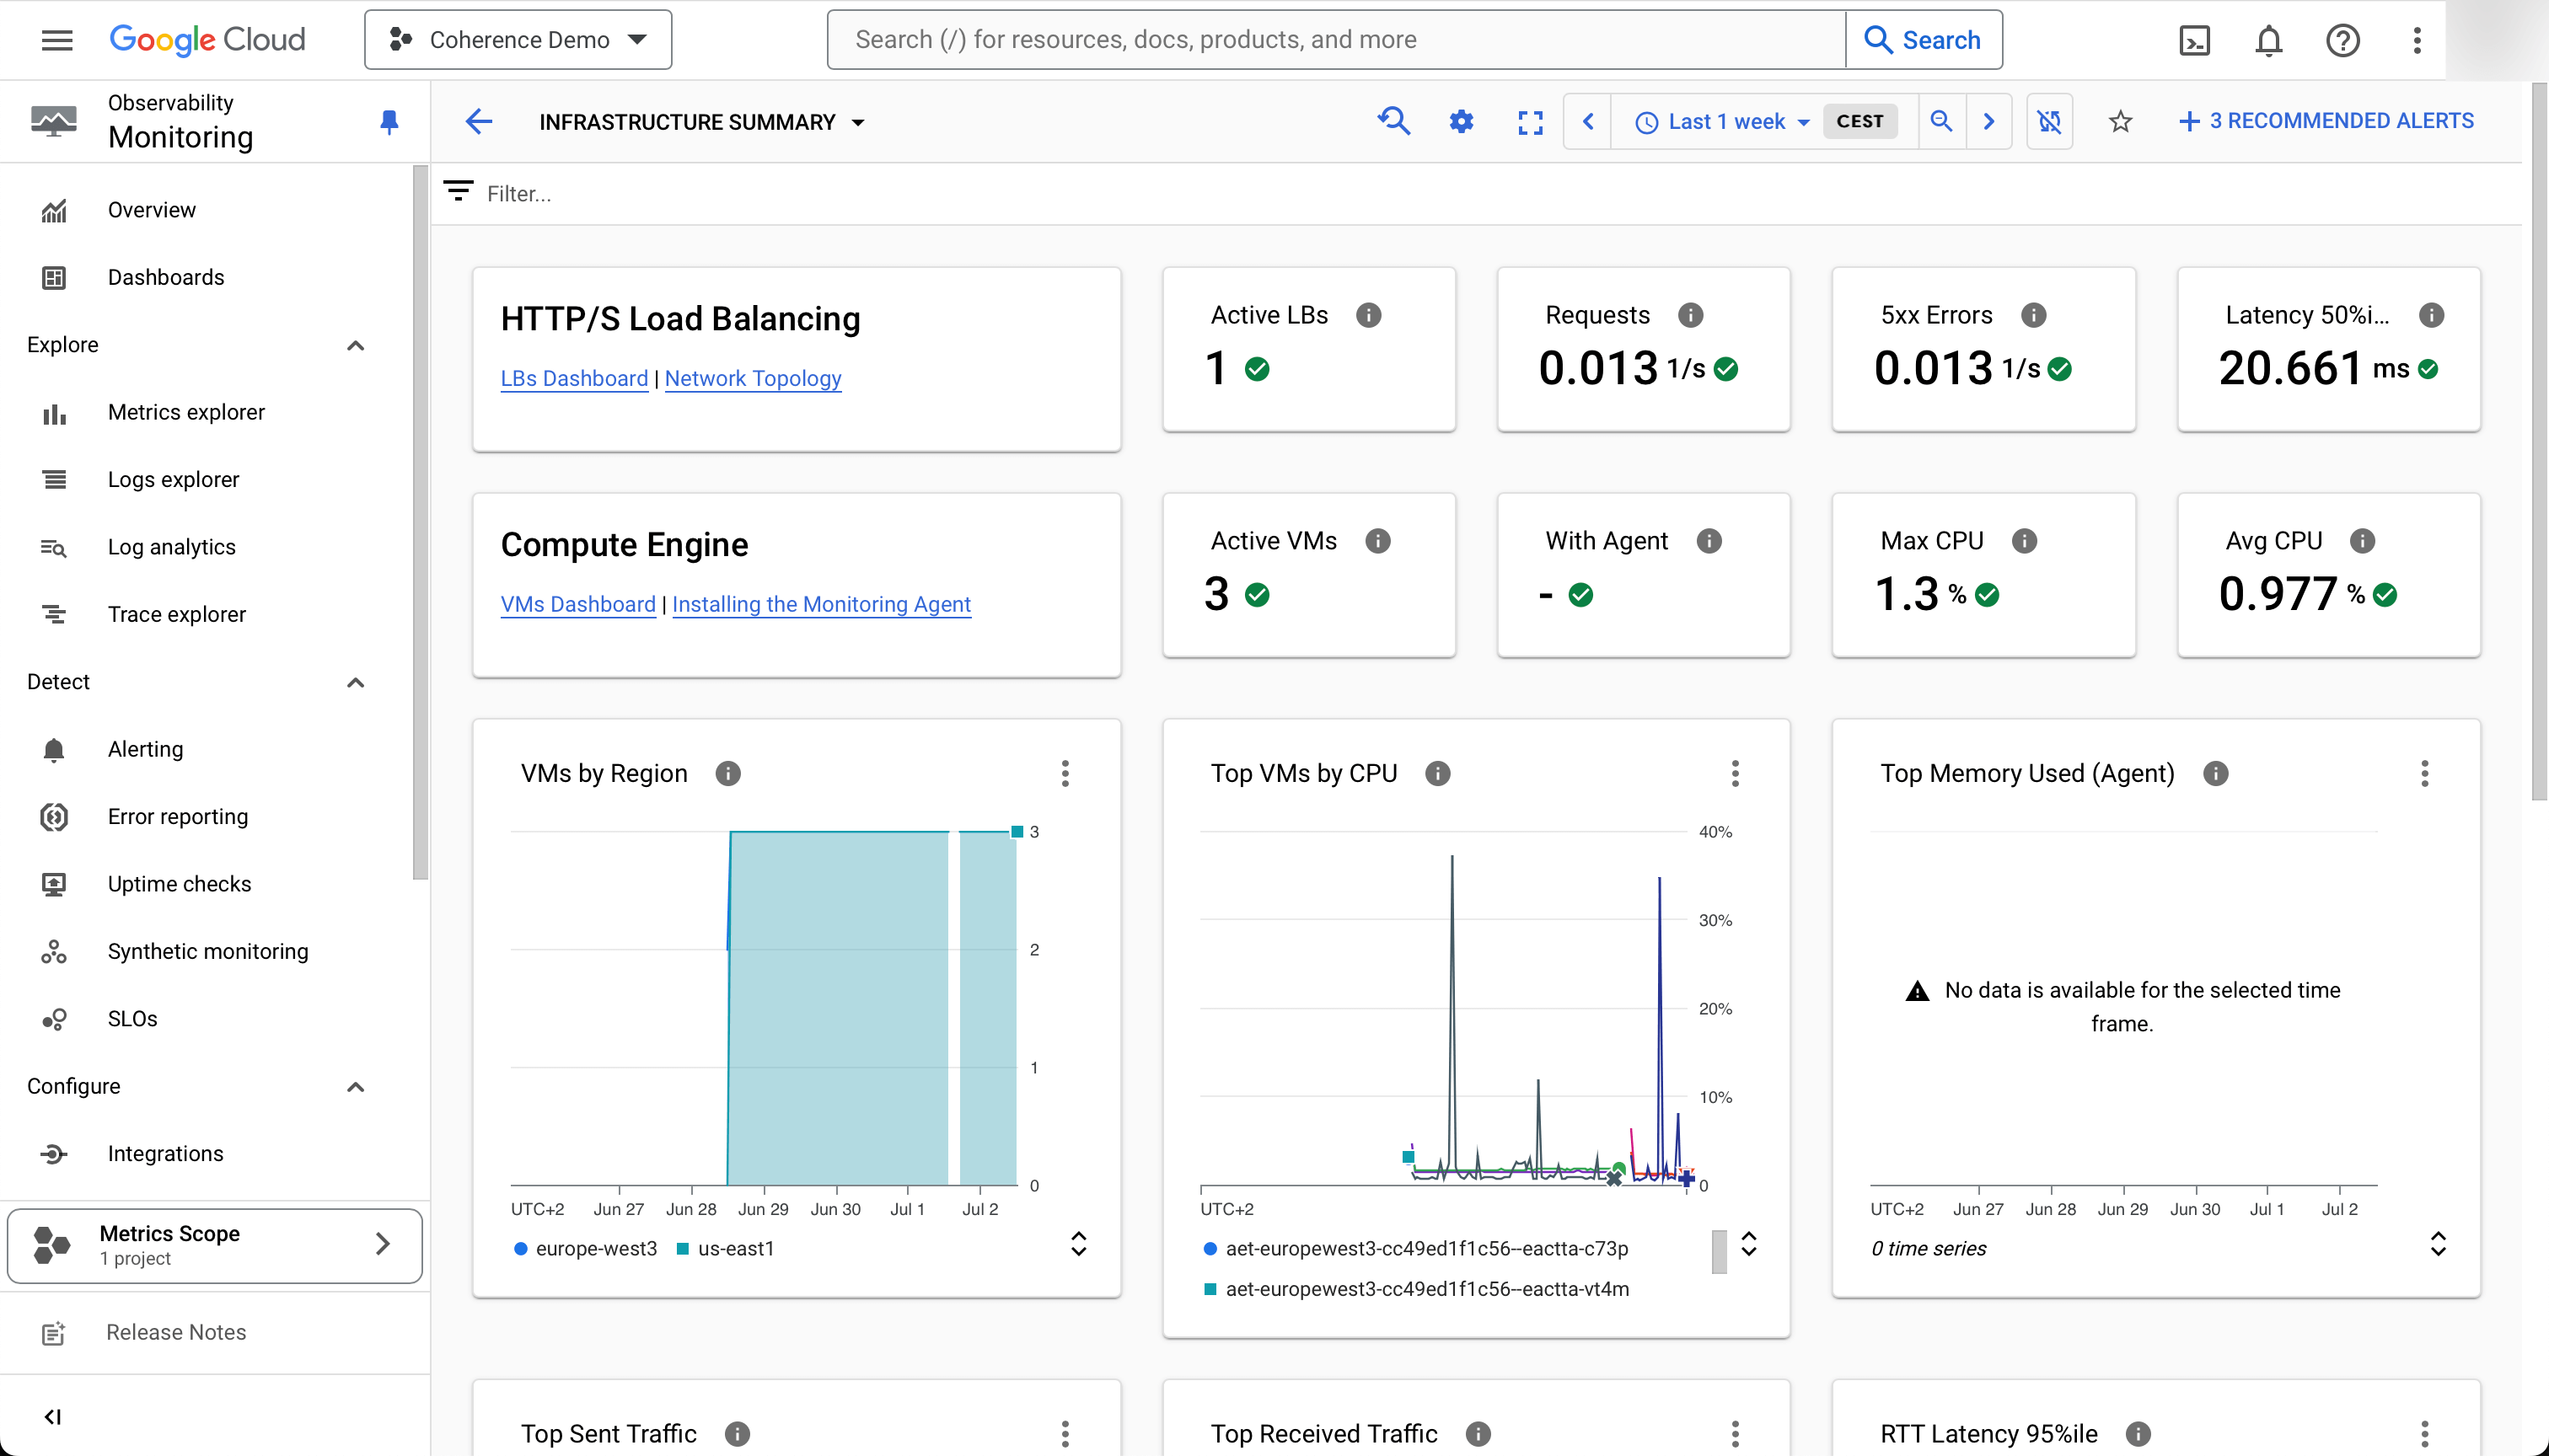Open help question mark menu
Image resolution: width=2549 pixels, height=1456 pixels.
coord(2342,40)
